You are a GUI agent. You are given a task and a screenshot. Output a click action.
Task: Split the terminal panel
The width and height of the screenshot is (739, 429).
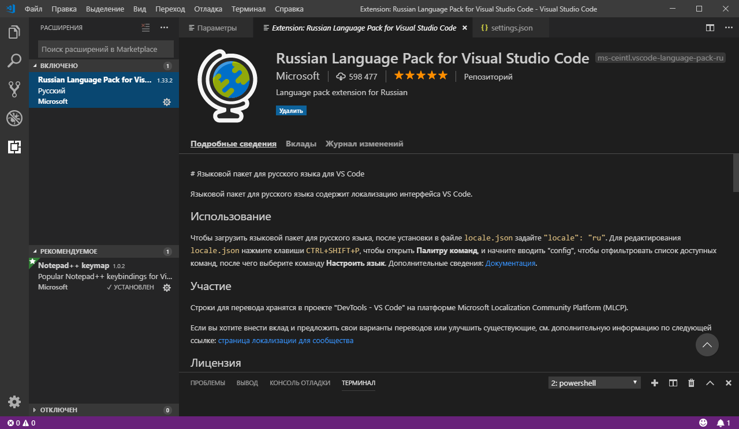tap(673, 383)
